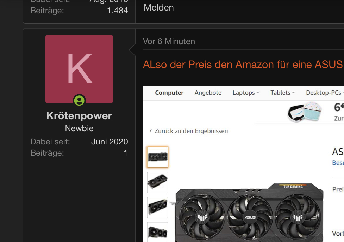This screenshot has width=344, height=242.
Task: Select the Computer tab
Action: pos(169,93)
